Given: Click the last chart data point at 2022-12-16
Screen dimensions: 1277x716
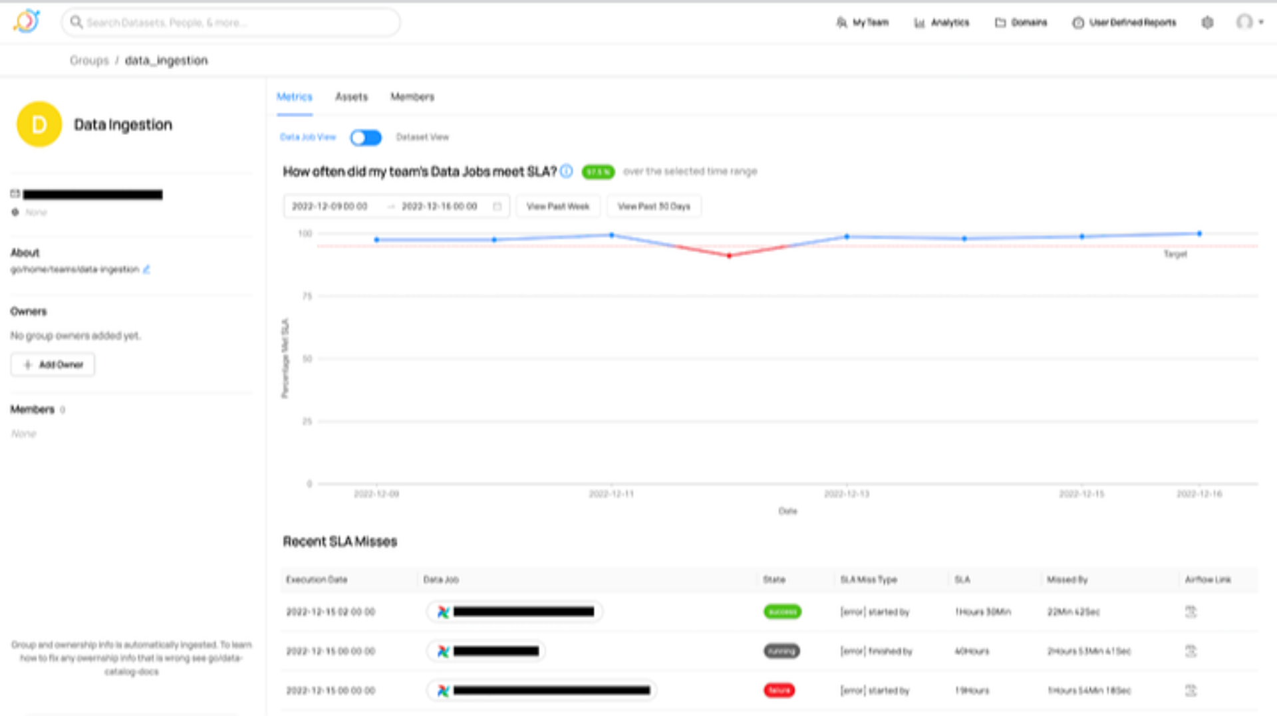Looking at the screenshot, I should (1199, 234).
